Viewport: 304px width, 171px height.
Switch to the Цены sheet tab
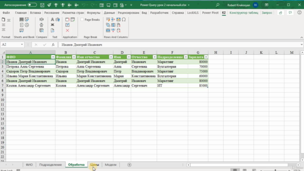(95, 165)
